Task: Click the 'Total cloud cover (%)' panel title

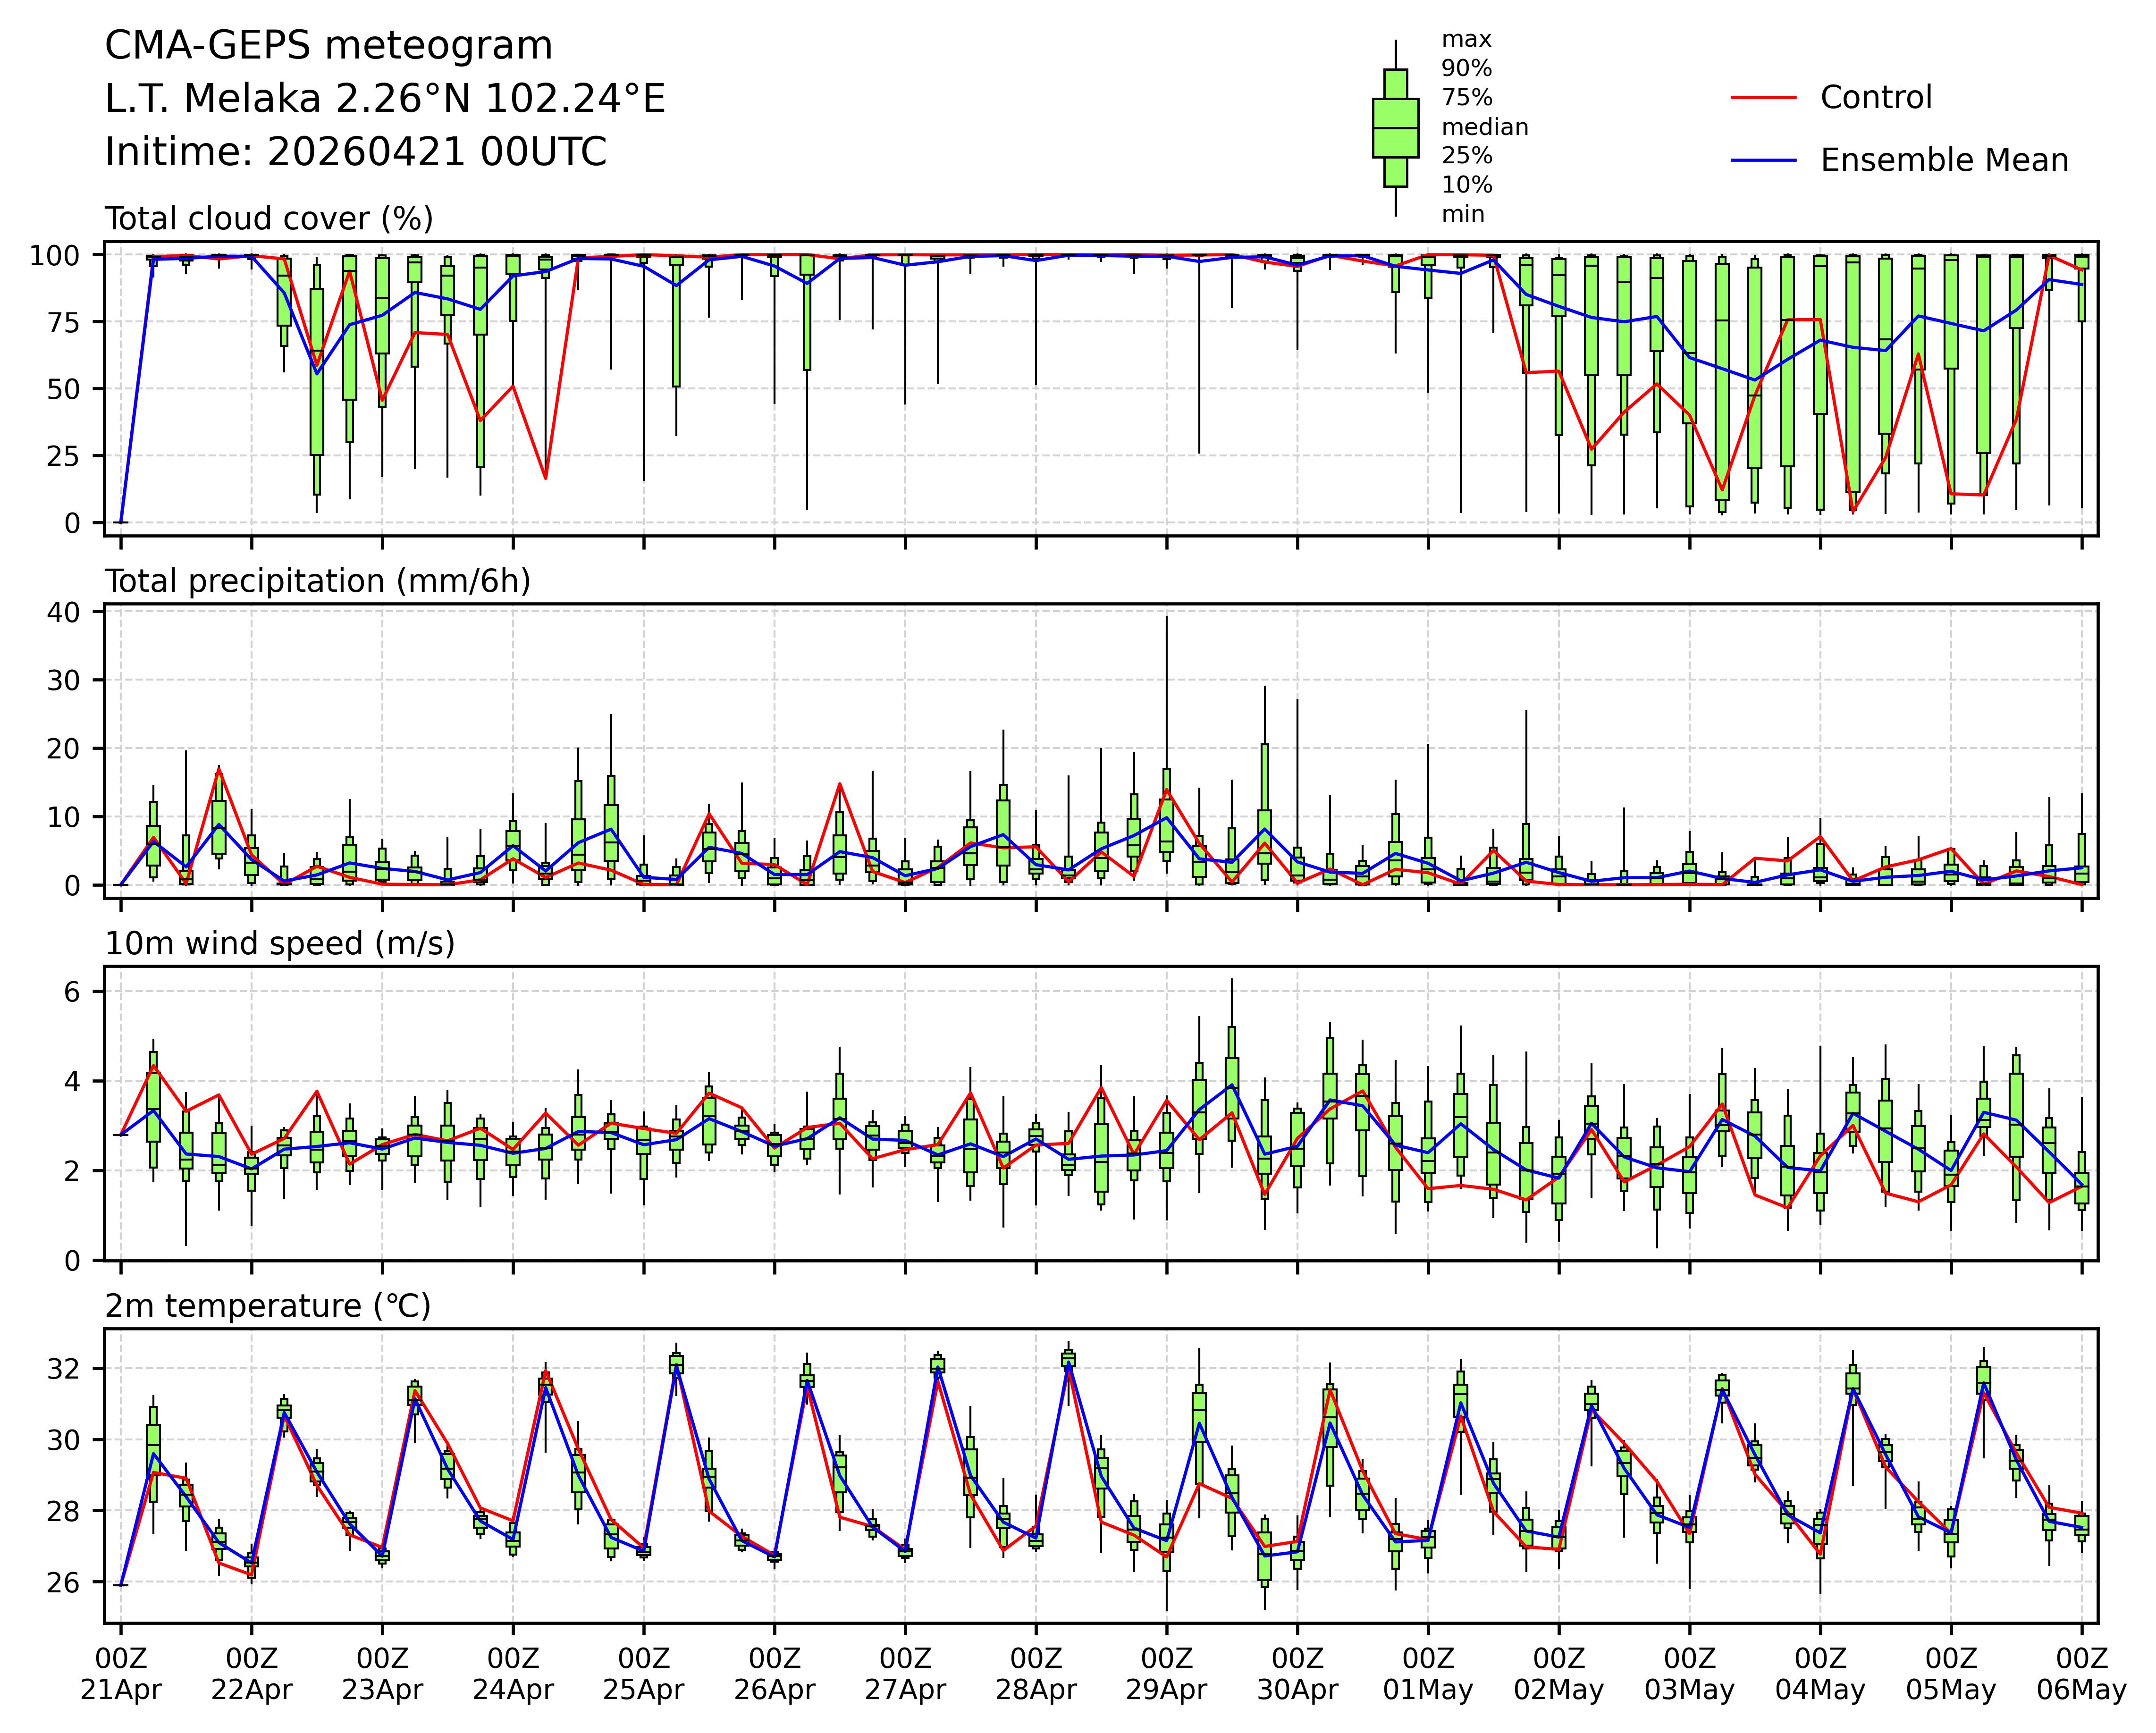Action: [x=269, y=219]
